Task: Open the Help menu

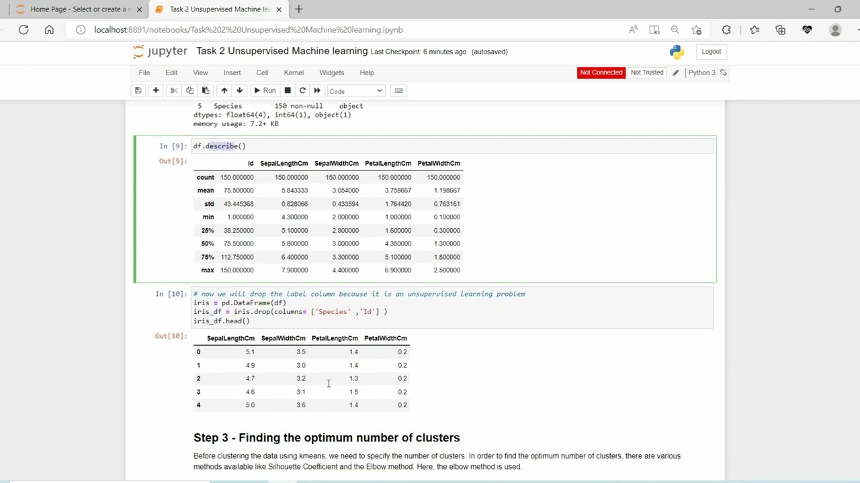Action: [x=367, y=72]
